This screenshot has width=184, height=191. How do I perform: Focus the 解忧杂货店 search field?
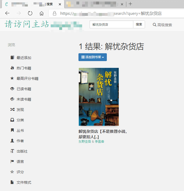click(x=111, y=24)
